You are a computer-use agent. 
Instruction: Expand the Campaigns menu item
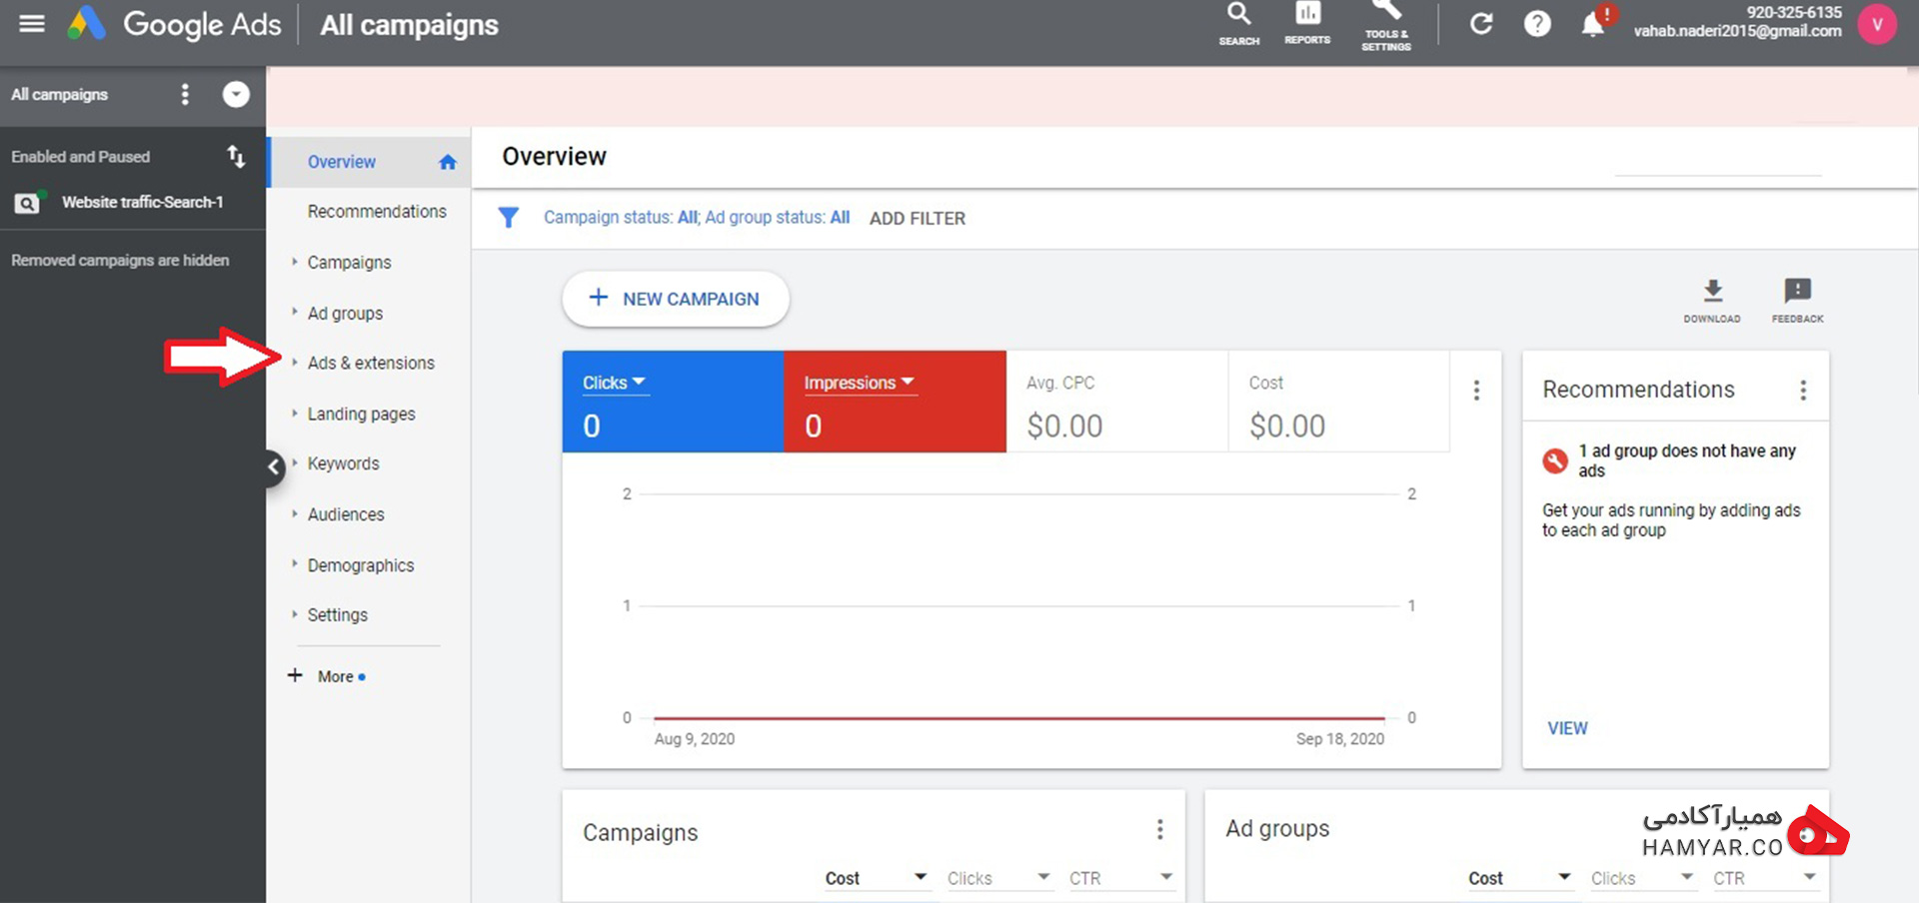click(x=349, y=263)
